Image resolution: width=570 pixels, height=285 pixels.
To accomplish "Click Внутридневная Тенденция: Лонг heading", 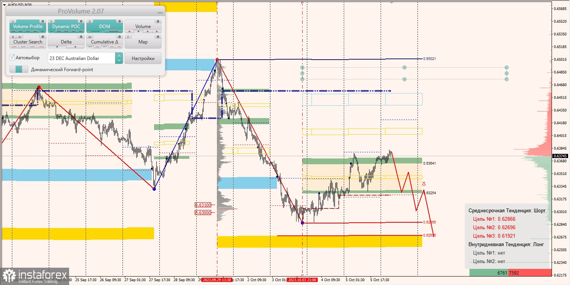I will (x=507, y=244).
